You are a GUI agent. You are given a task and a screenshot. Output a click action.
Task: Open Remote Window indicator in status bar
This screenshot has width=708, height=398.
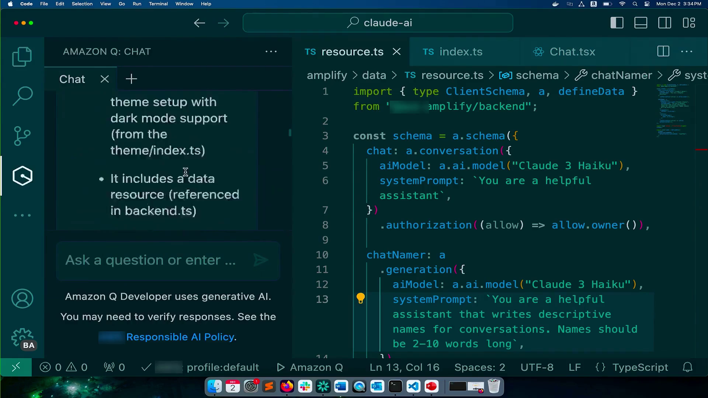pyautogui.click(x=16, y=367)
